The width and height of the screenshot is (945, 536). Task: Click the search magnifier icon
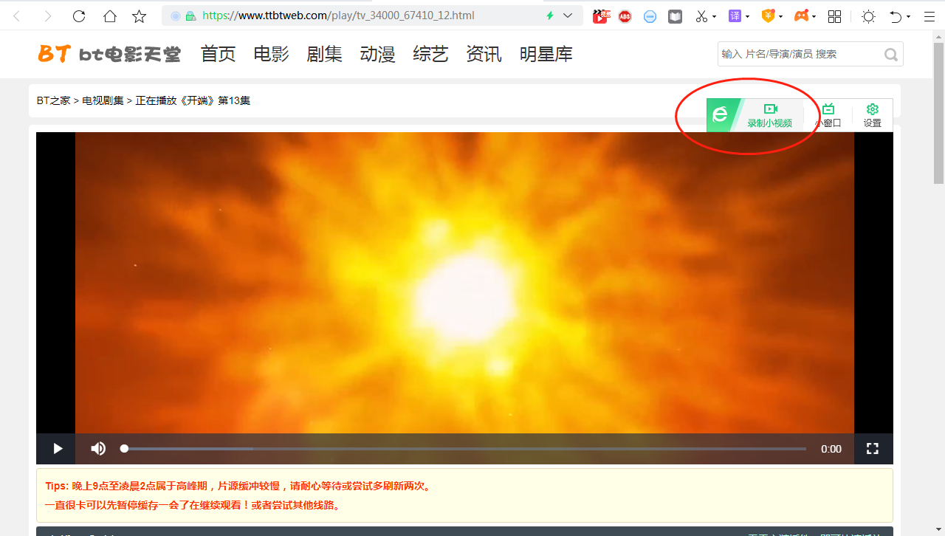point(890,54)
